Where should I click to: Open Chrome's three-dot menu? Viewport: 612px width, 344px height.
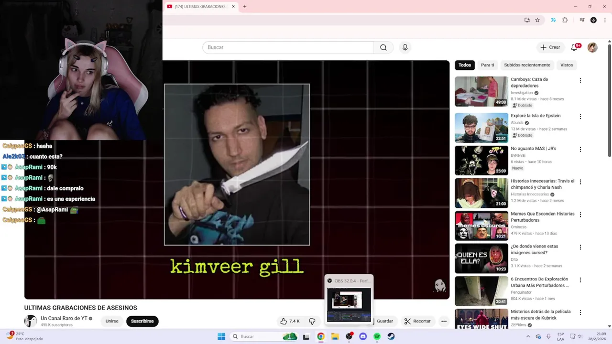(x=605, y=20)
